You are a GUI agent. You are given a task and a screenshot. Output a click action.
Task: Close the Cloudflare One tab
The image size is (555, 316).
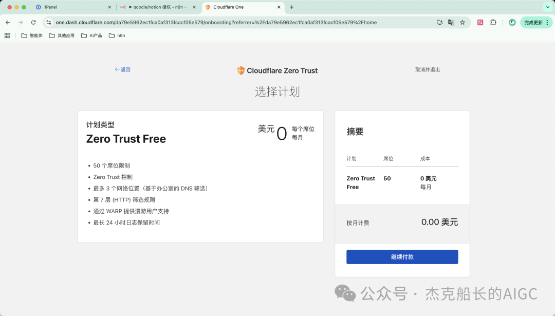click(279, 7)
